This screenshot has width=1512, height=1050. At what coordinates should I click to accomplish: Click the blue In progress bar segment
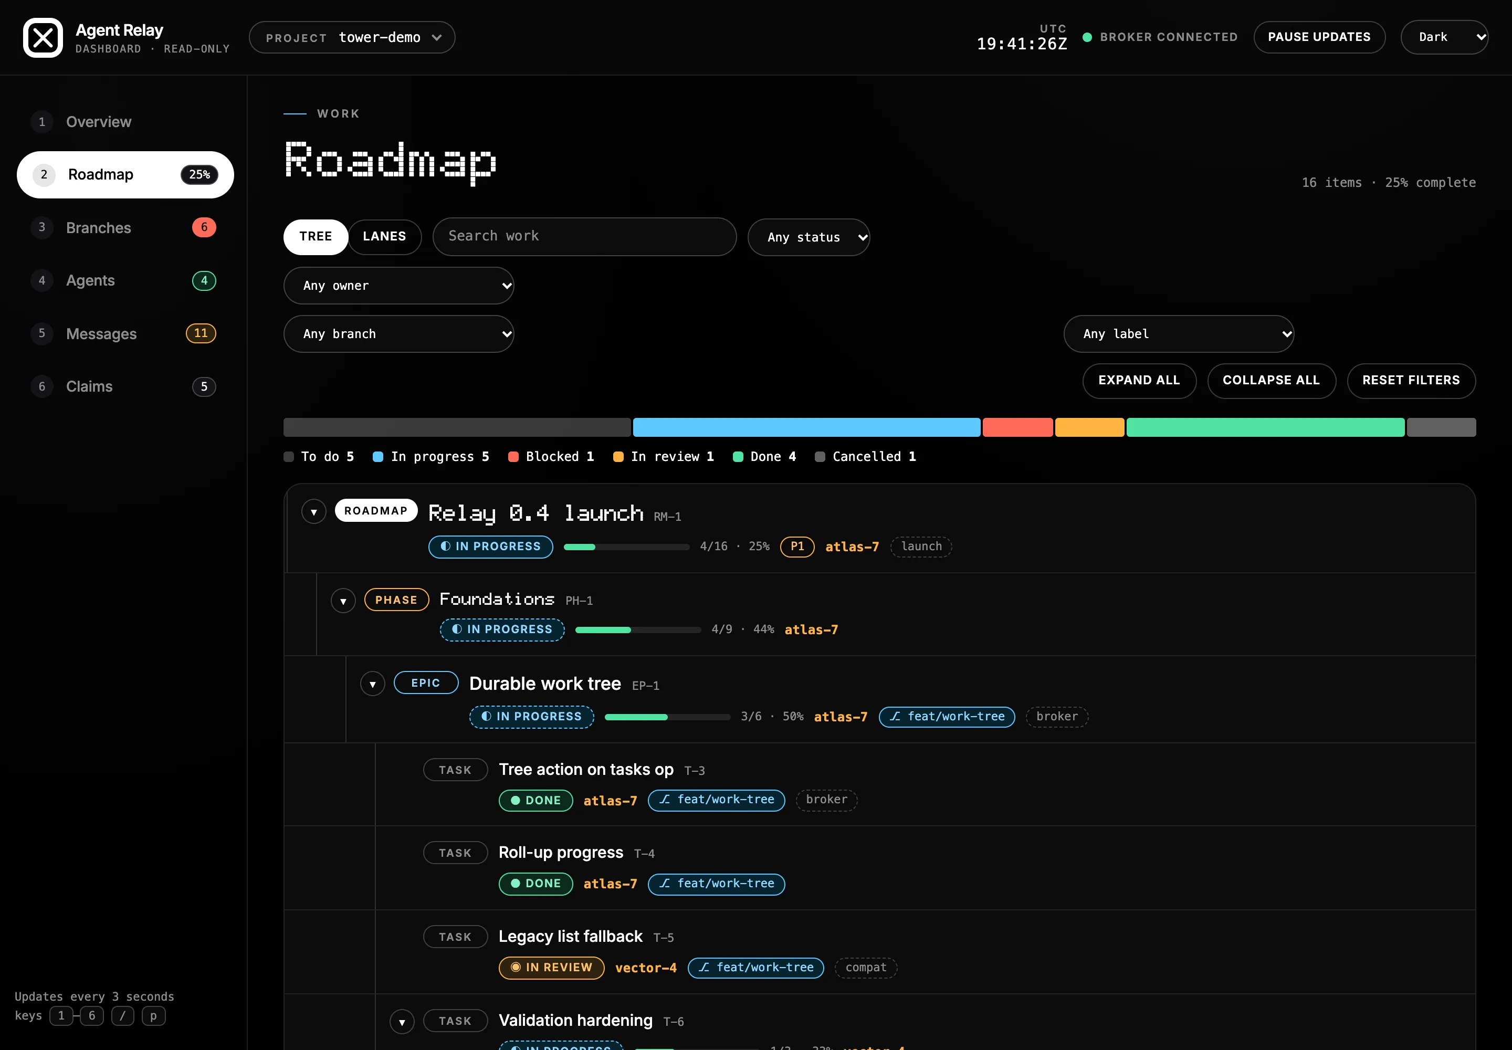point(807,427)
